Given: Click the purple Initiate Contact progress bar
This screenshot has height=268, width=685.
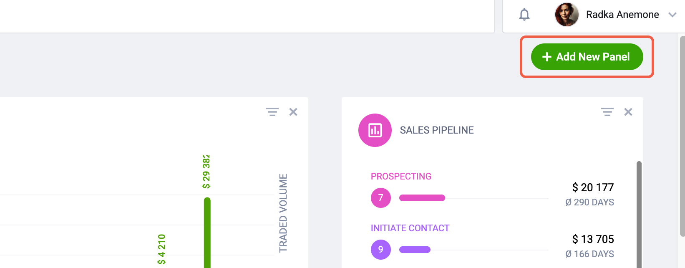Looking at the screenshot, I should (415, 250).
